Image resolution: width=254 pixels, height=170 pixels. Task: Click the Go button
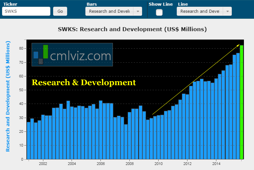point(60,11)
